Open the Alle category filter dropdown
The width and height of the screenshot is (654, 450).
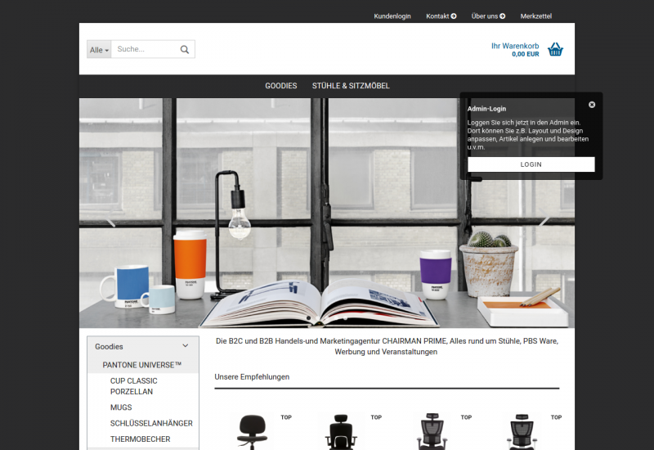tap(99, 50)
